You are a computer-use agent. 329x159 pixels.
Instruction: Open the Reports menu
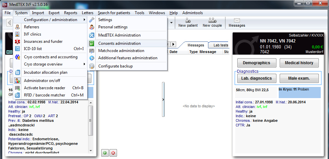click(x=71, y=13)
